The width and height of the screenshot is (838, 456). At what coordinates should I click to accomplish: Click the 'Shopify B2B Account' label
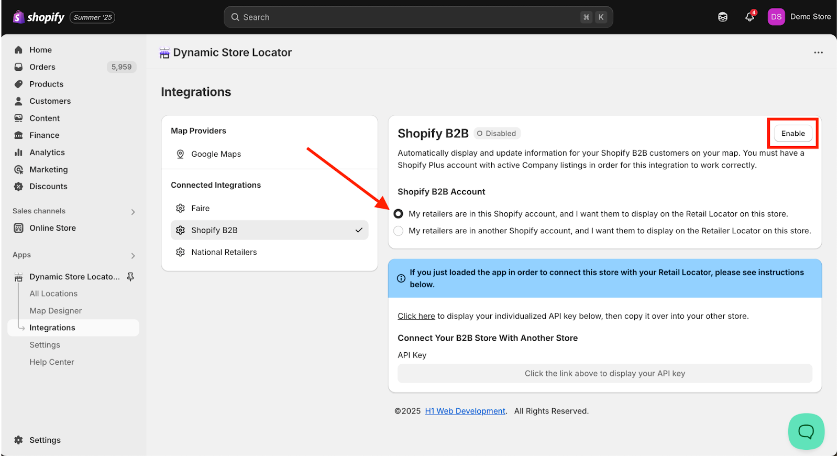tap(441, 192)
